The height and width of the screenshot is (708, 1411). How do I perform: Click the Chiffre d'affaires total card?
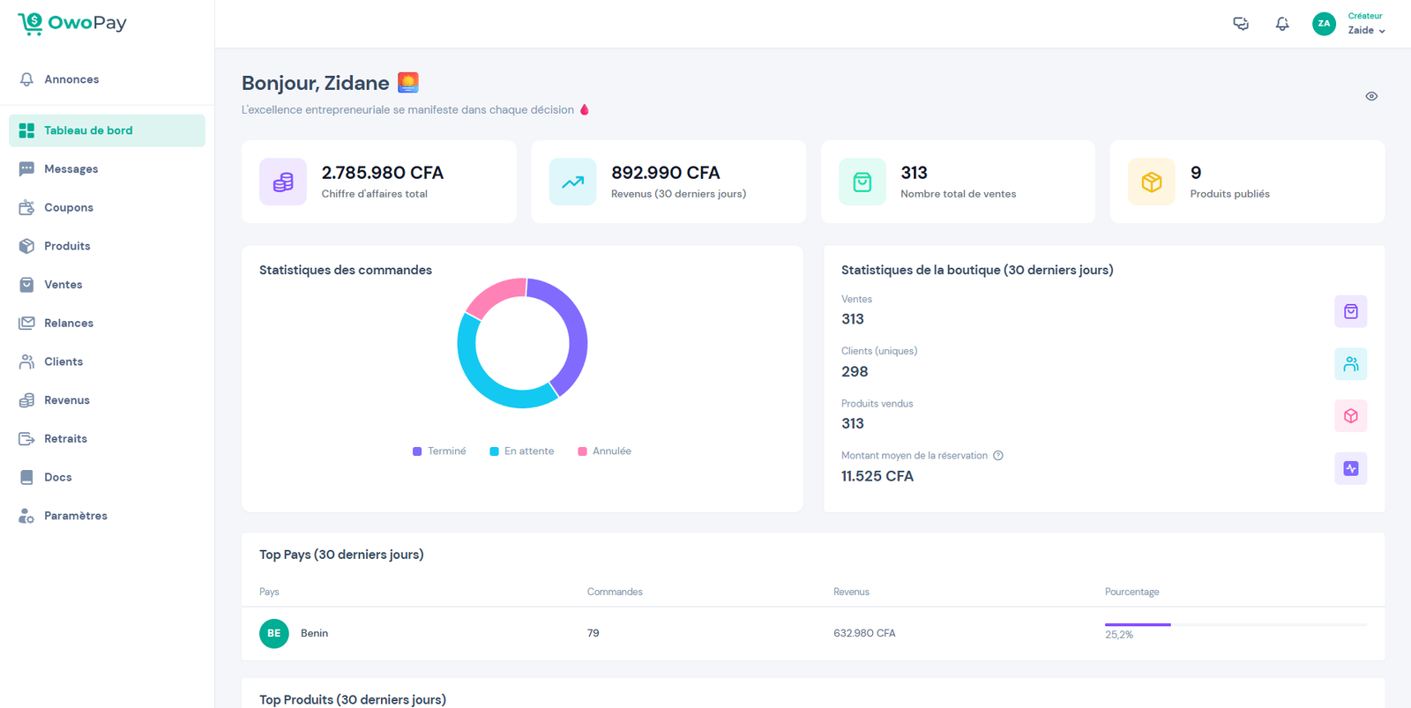coord(379,182)
